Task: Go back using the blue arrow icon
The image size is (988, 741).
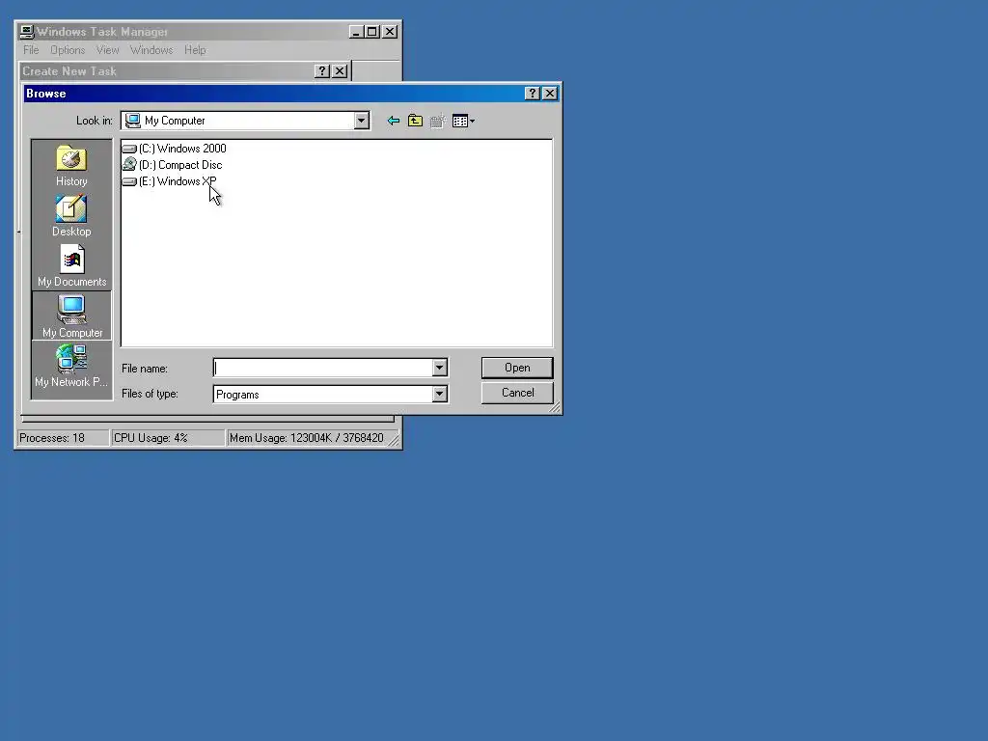Action: click(x=394, y=121)
